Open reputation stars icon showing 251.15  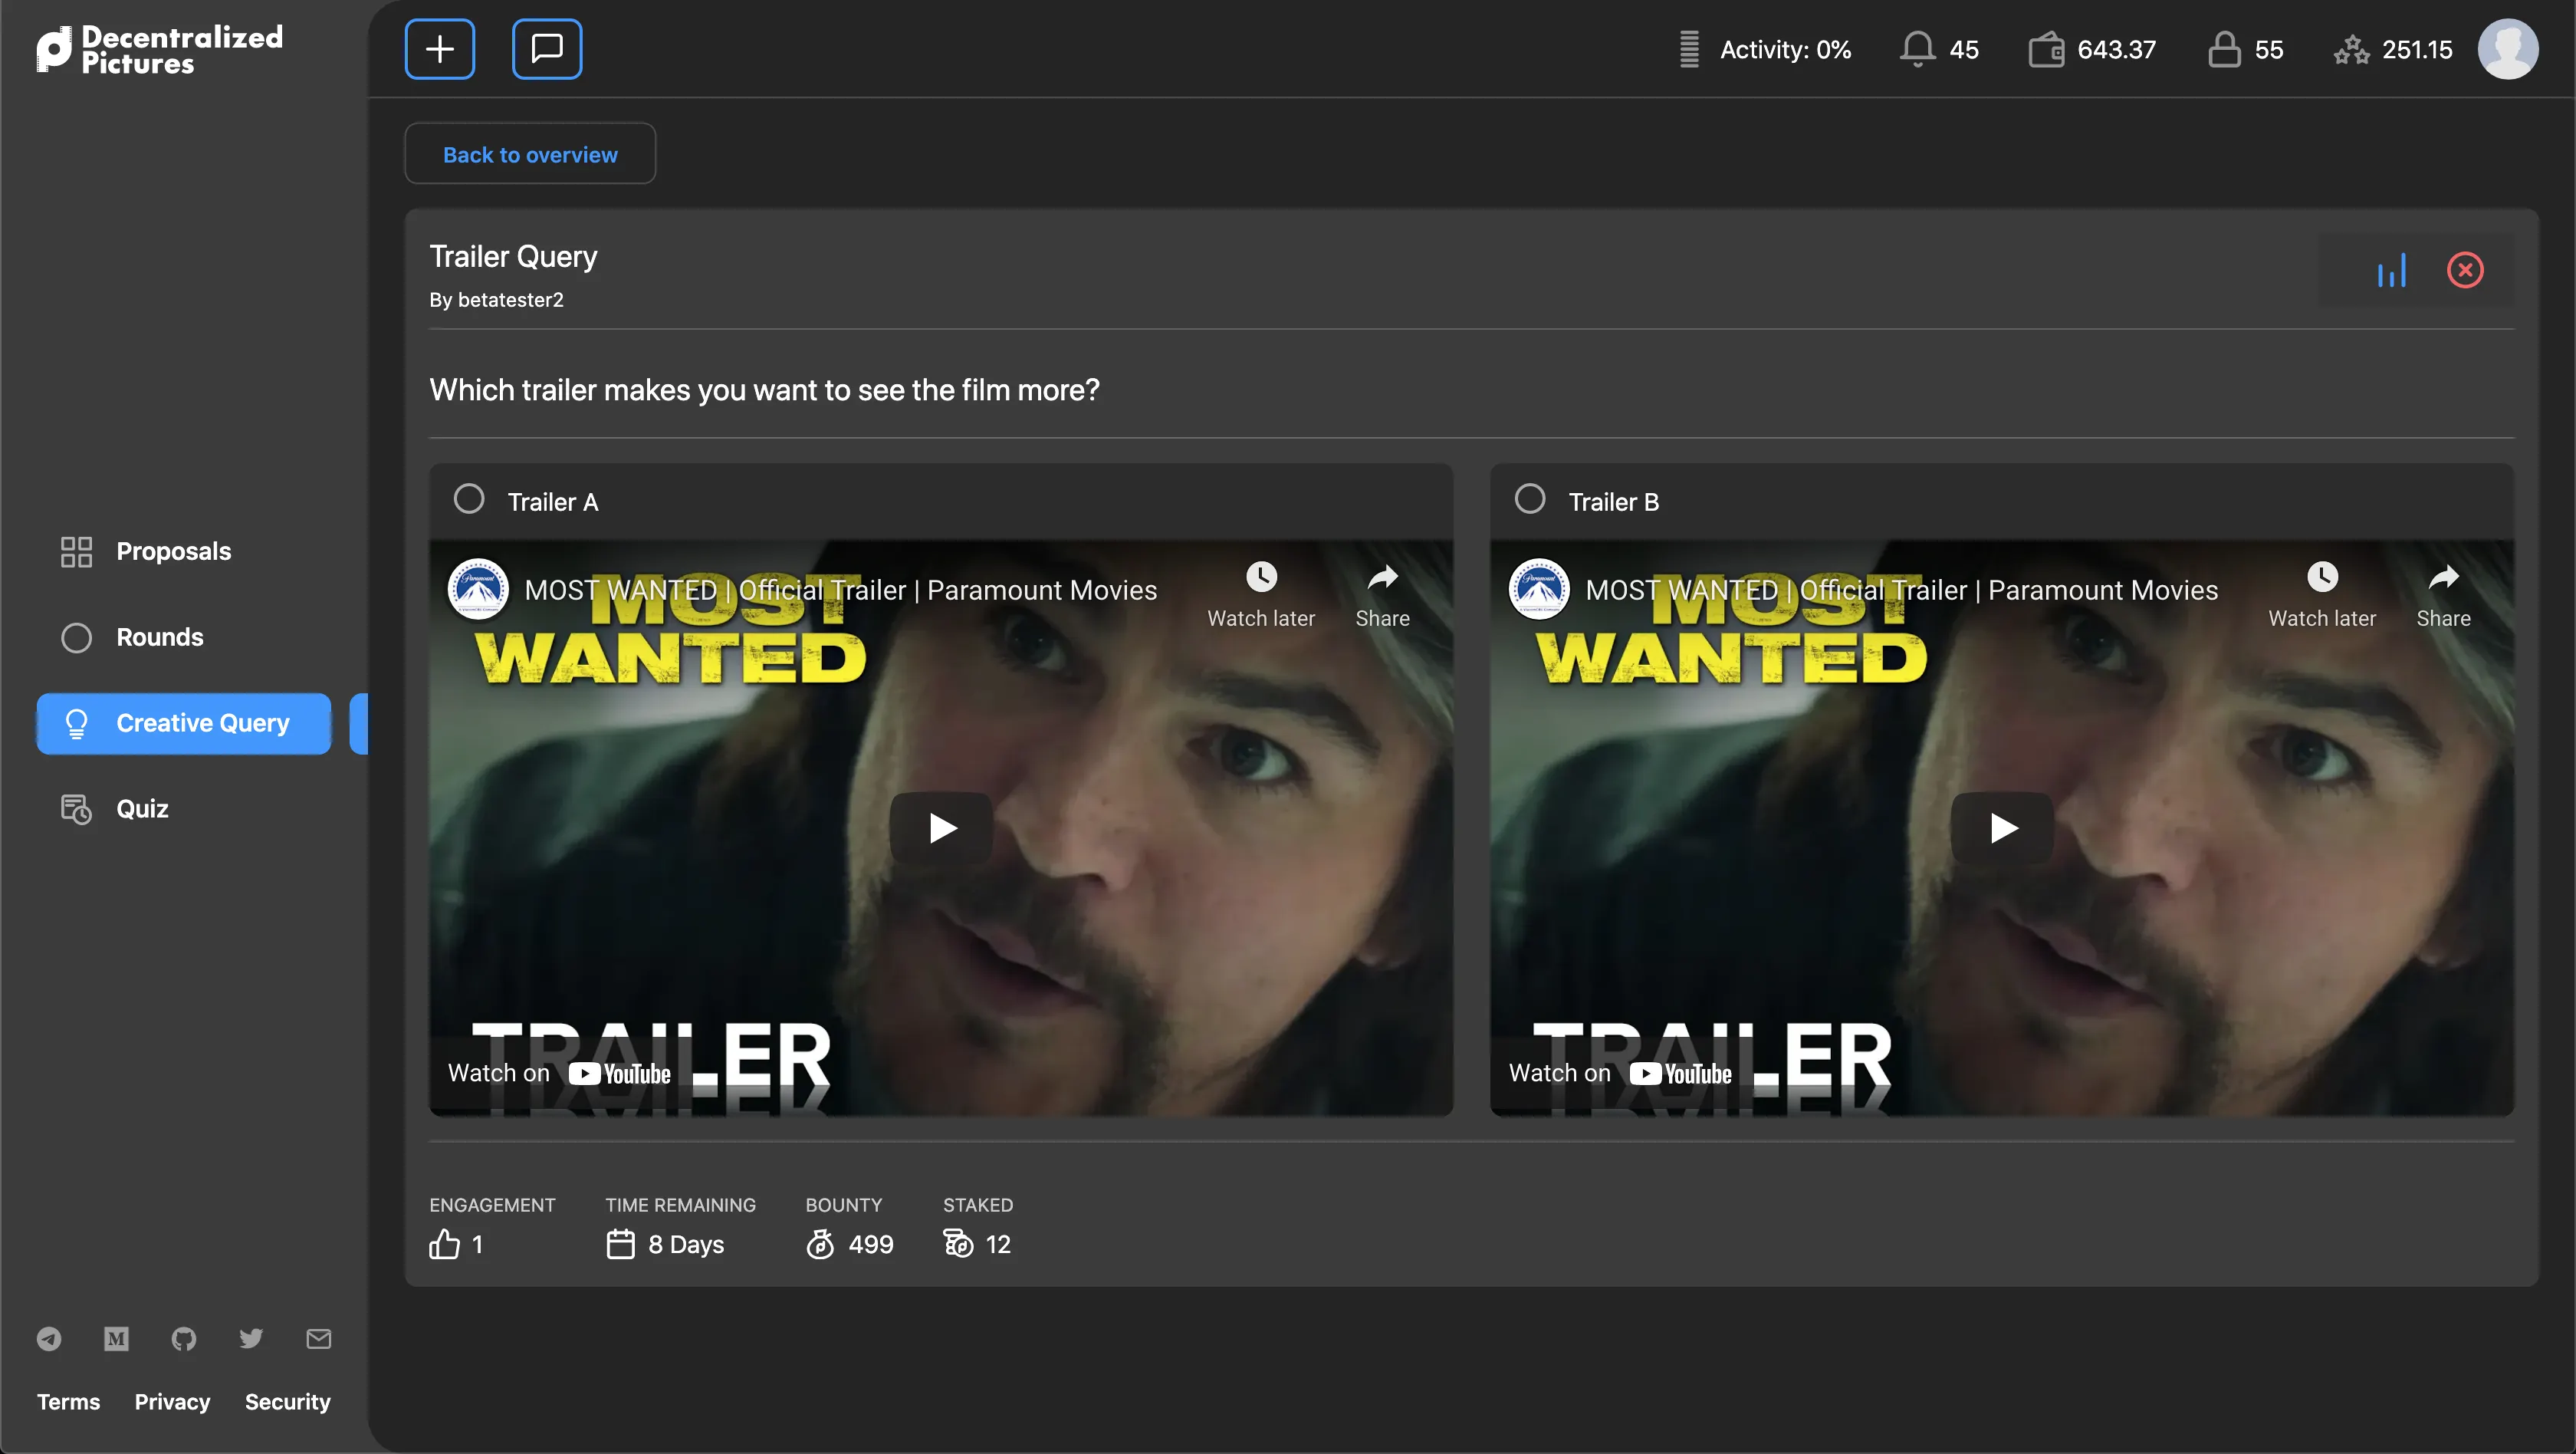(2352, 48)
